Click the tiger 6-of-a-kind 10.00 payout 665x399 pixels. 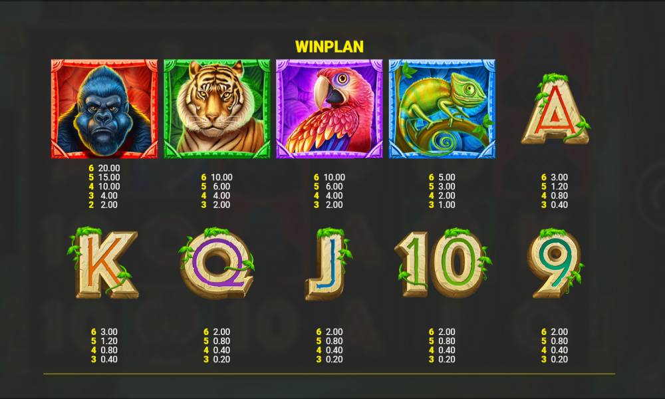[217, 178]
